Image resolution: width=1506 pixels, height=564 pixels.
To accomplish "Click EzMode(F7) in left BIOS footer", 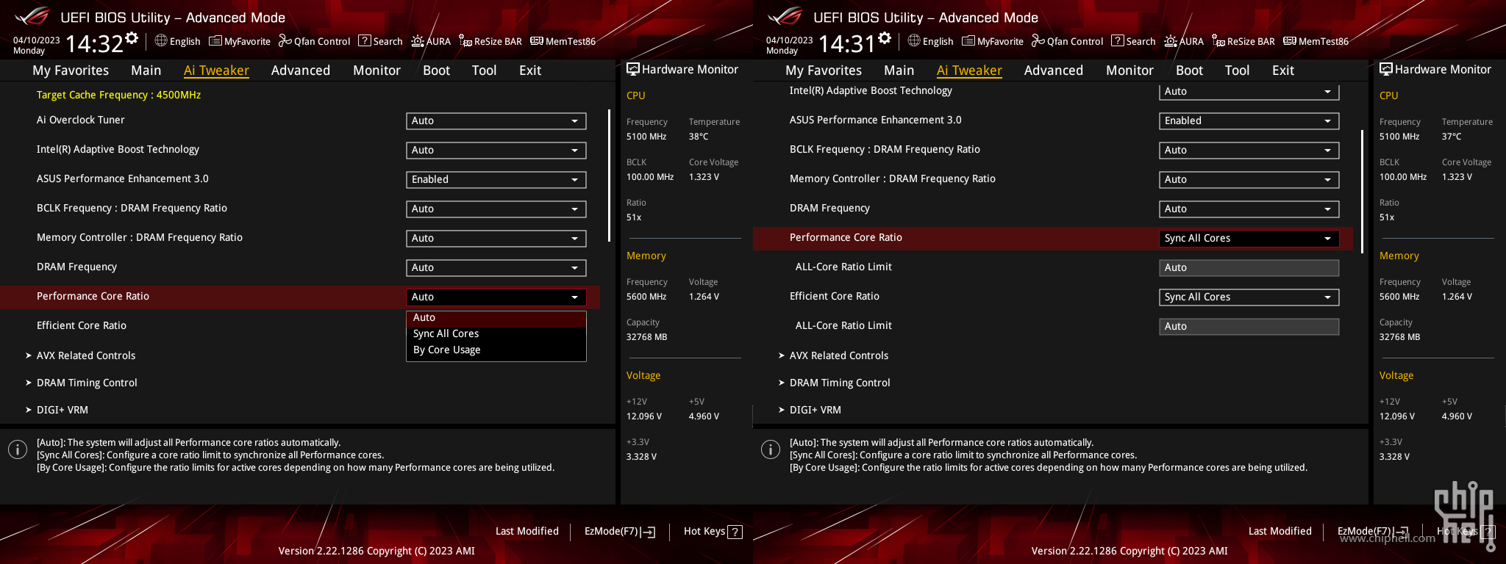I will [620, 532].
